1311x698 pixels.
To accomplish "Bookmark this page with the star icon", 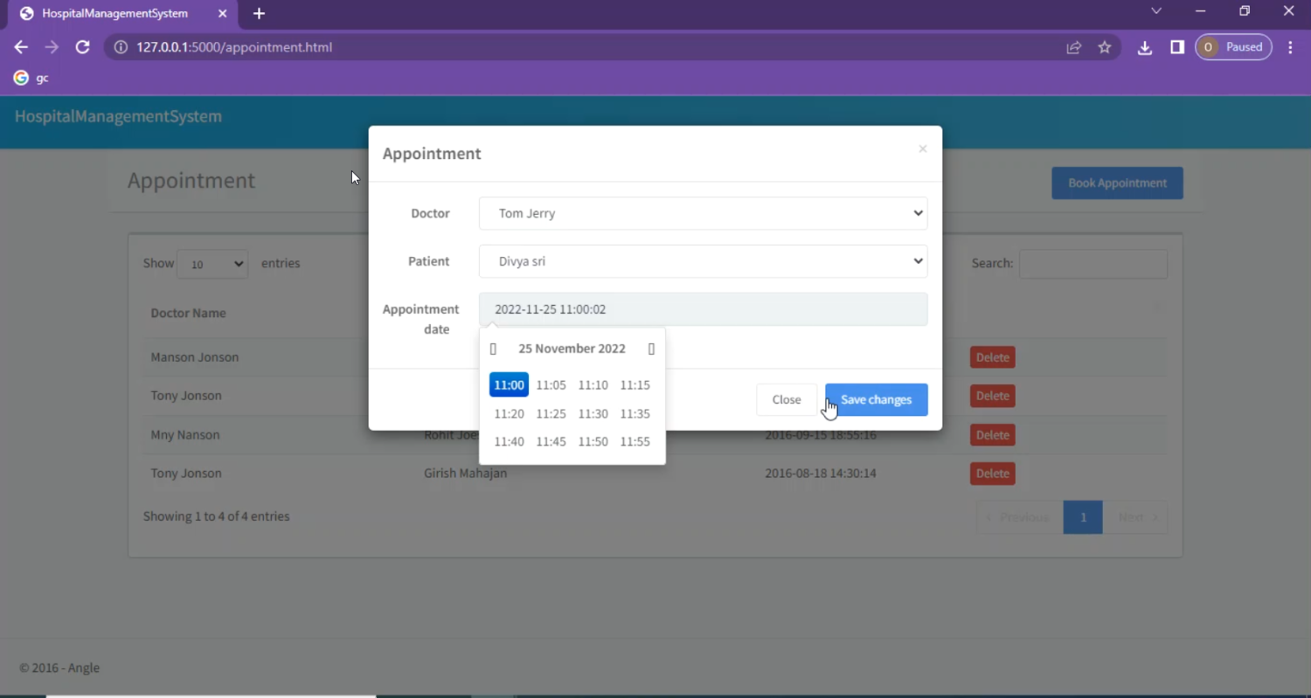I will 1105,47.
